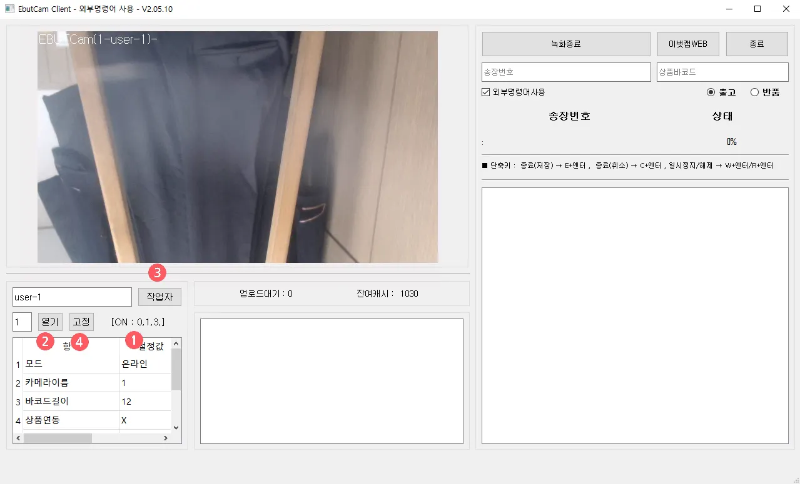
Task: Click the 잔여캐시 : 1030 status text
Action: 387,294
